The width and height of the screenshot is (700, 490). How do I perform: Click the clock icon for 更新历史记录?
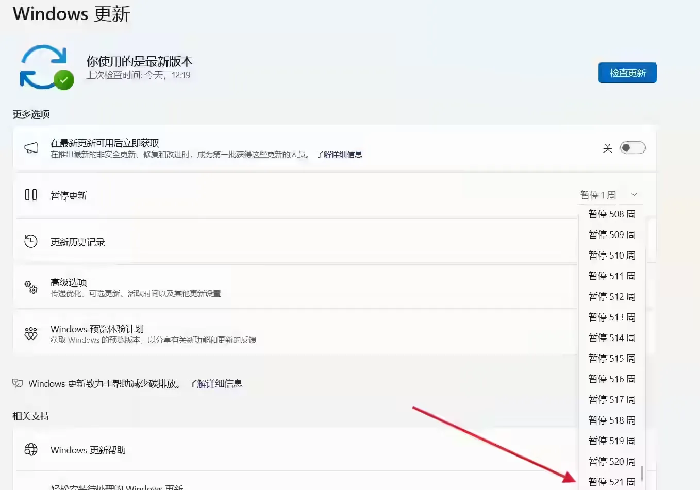tap(31, 241)
